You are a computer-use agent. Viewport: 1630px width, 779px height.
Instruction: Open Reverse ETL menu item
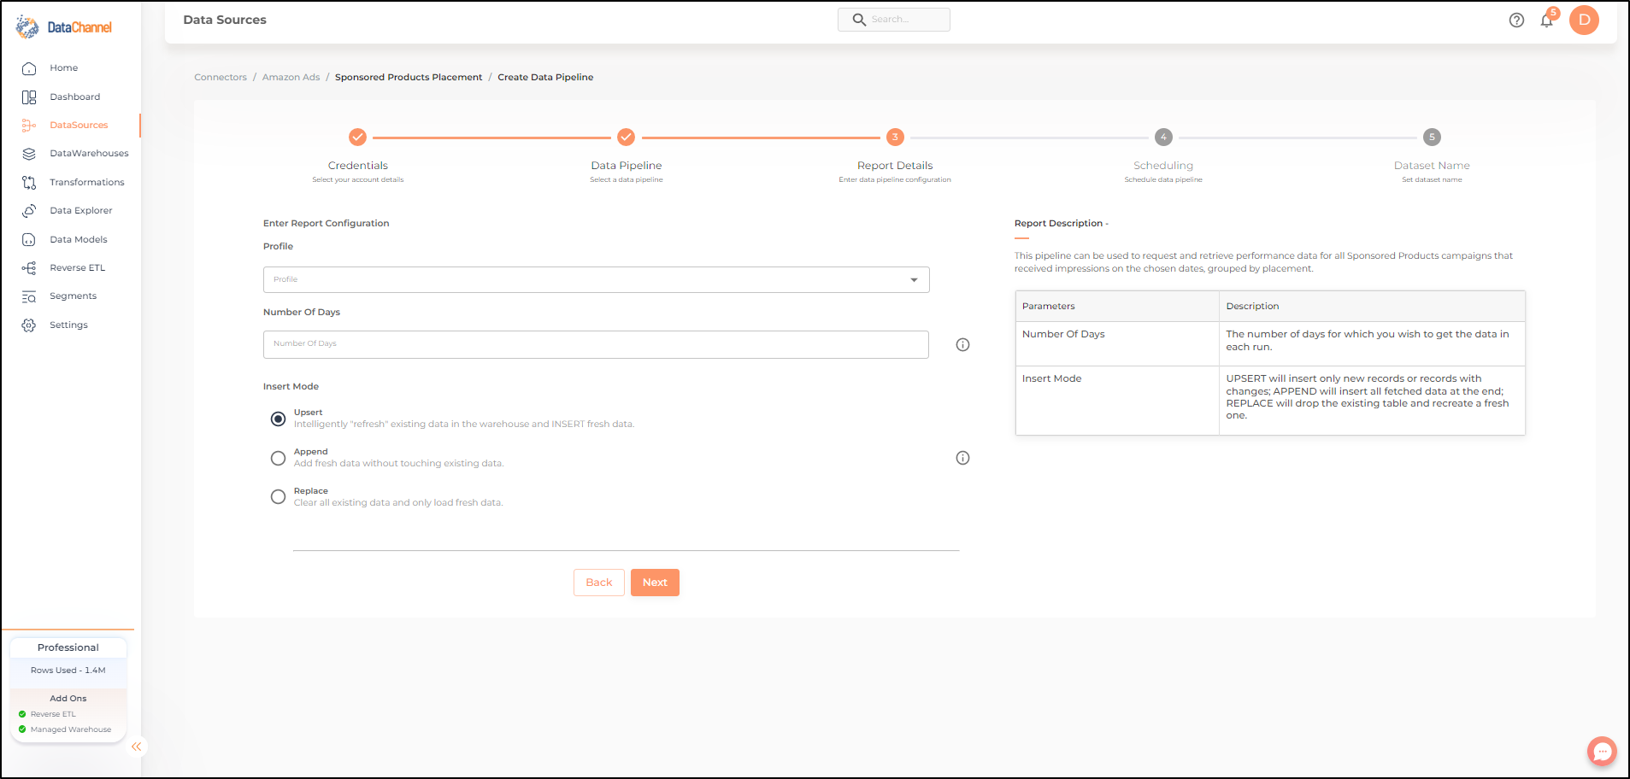[x=77, y=268]
